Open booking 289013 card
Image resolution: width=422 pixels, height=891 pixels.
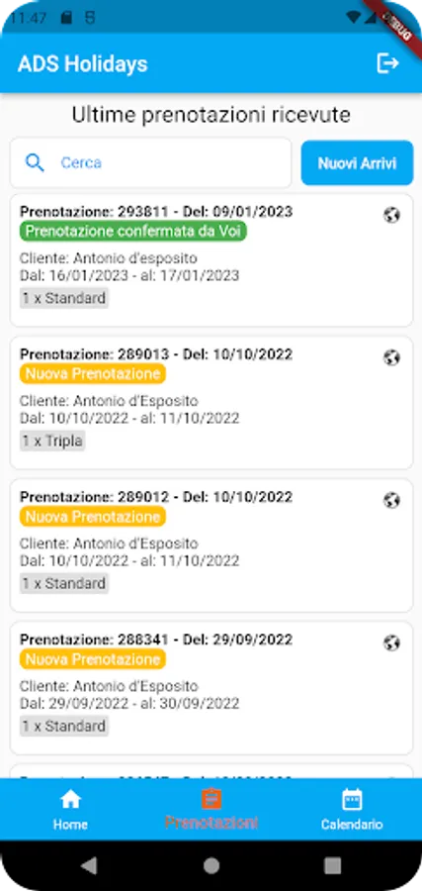point(211,403)
